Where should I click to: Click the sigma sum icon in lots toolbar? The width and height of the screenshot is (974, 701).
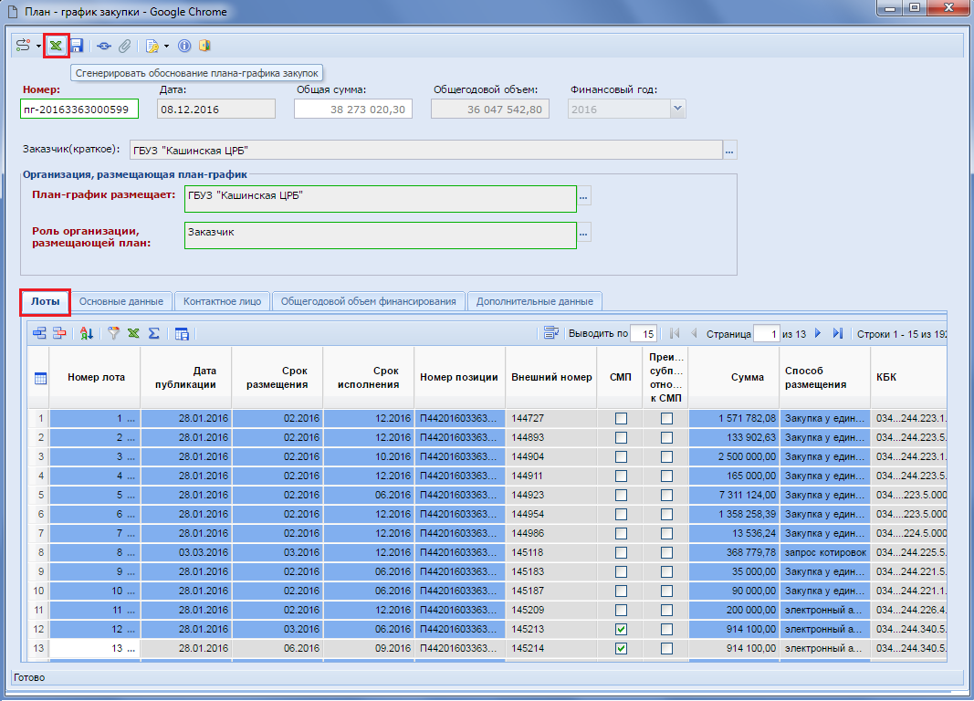[x=153, y=334]
